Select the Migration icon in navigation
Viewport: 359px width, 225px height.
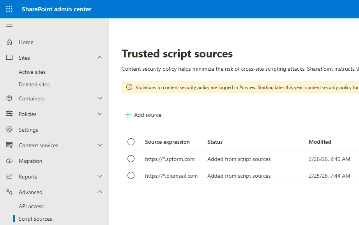point(9,161)
